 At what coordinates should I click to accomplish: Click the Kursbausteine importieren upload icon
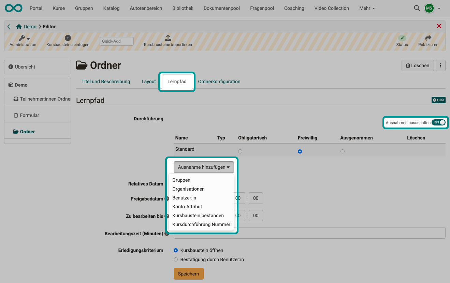click(168, 38)
